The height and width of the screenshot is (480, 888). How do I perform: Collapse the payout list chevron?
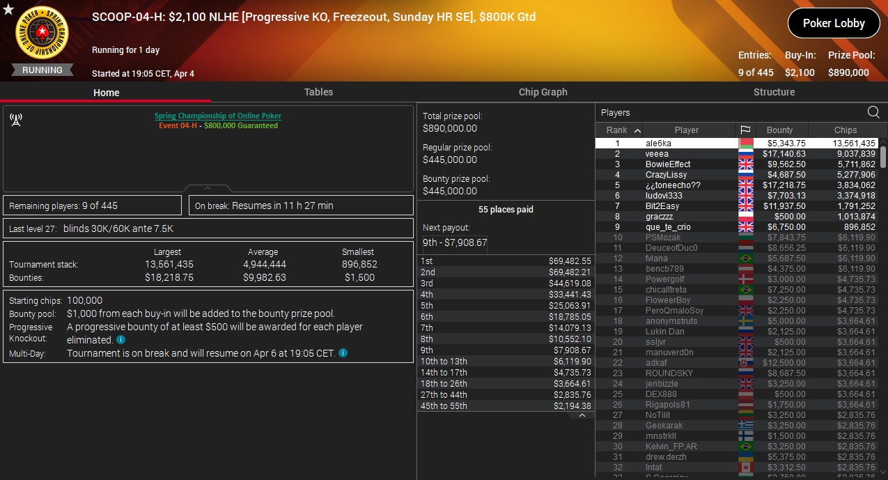pos(582,416)
